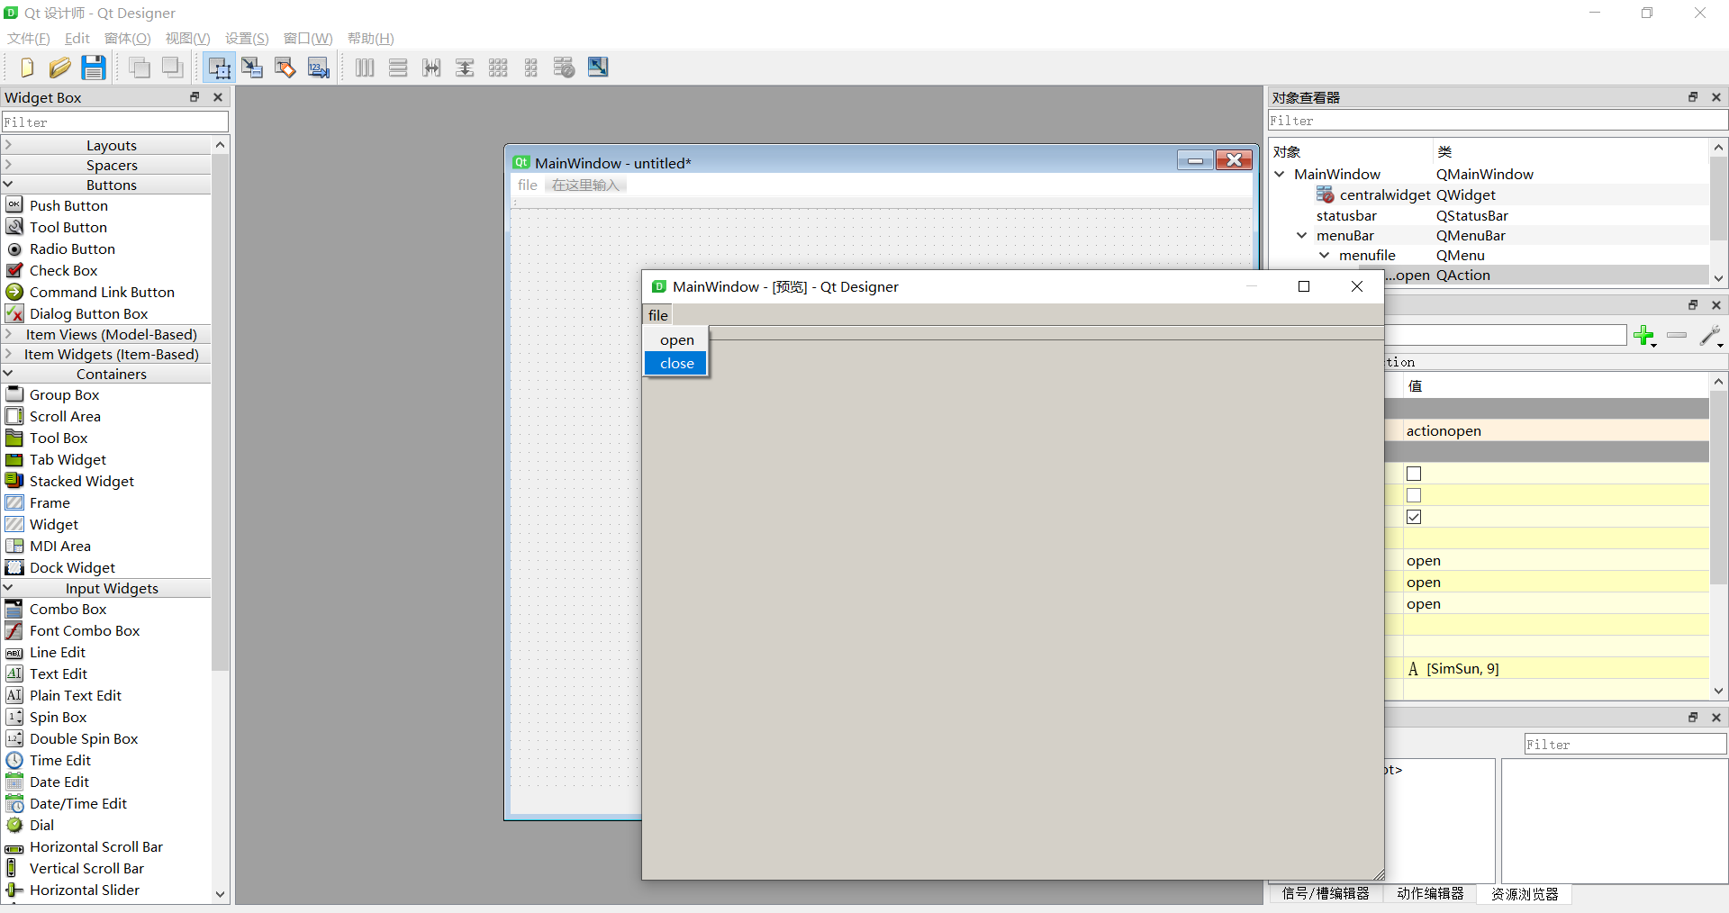Viewport: 1729px width, 913px height.
Task: Click the Widget Box Filter field
Action: [x=115, y=122]
